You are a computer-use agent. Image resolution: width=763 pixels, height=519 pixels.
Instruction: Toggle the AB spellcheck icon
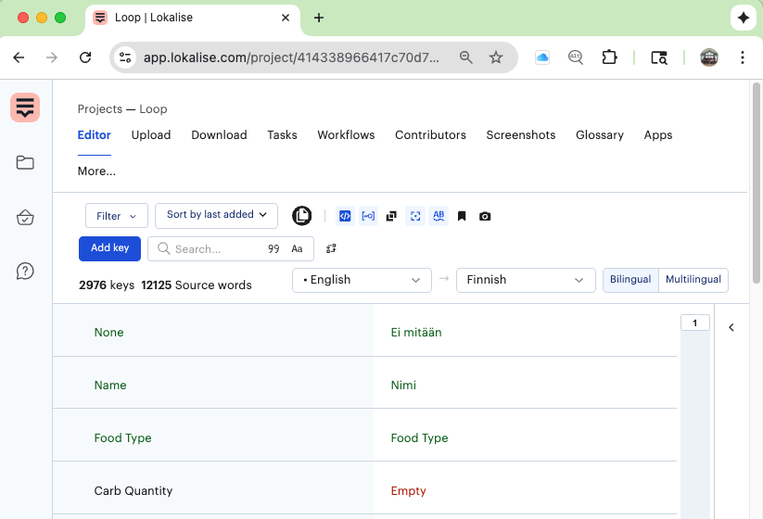point(439,216)
